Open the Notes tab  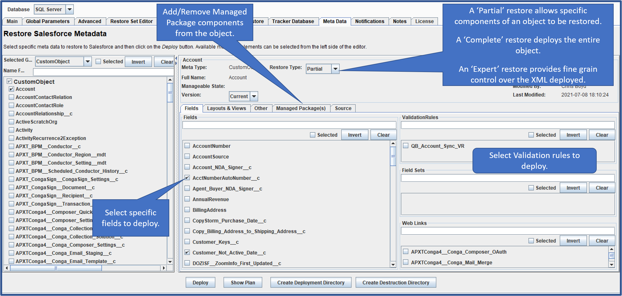pos(400,21)
